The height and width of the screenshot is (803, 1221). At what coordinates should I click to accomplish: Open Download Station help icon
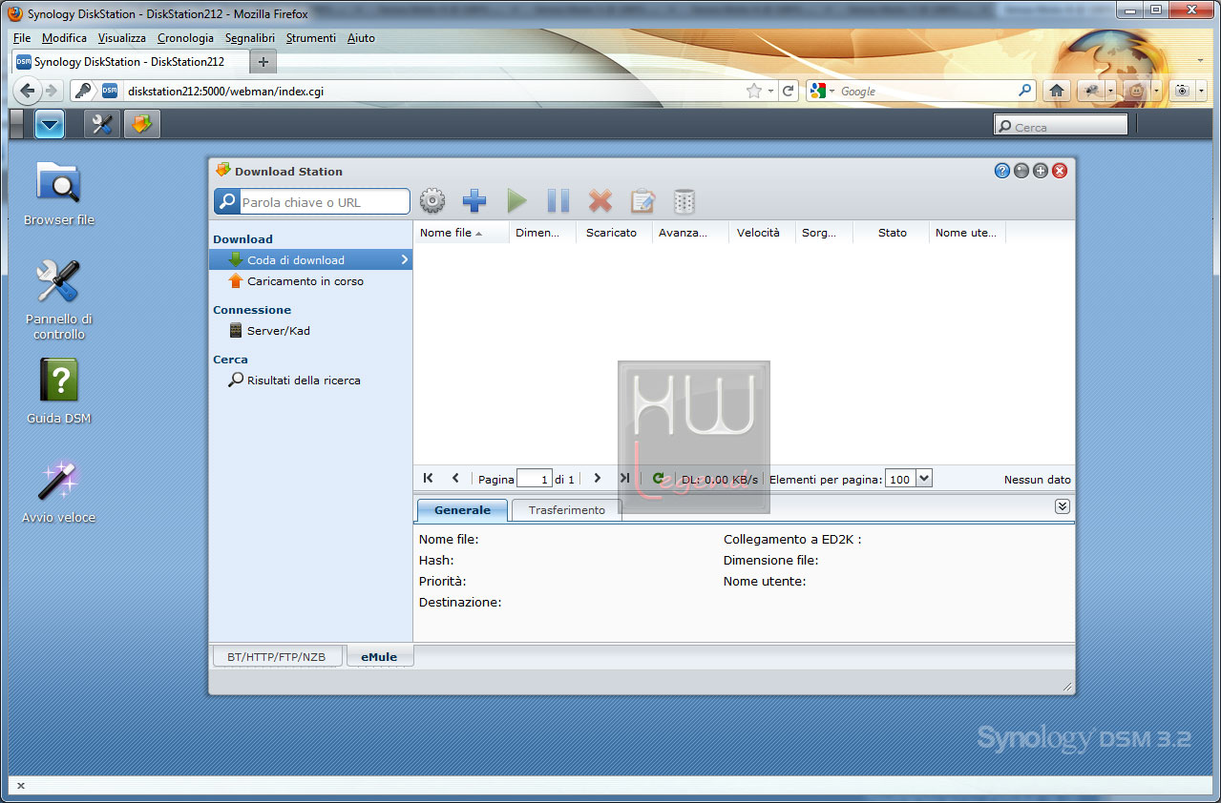click(x=1001, y=171)
